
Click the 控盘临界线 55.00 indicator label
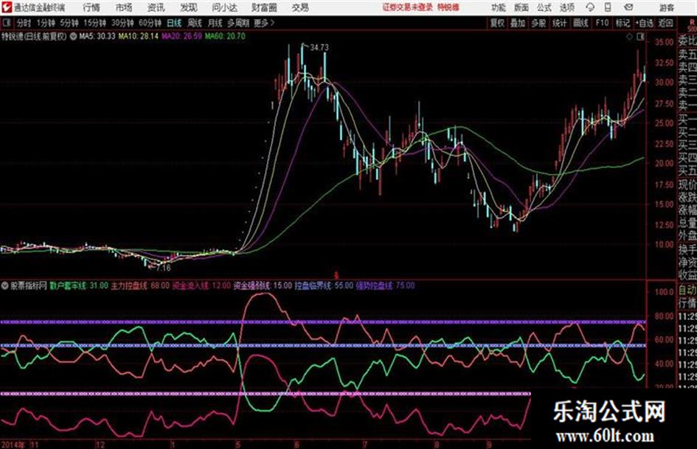click(324, 285)
